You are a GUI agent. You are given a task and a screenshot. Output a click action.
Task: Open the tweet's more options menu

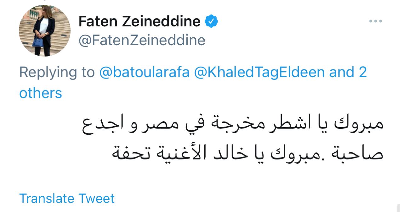tap(375, 22)
